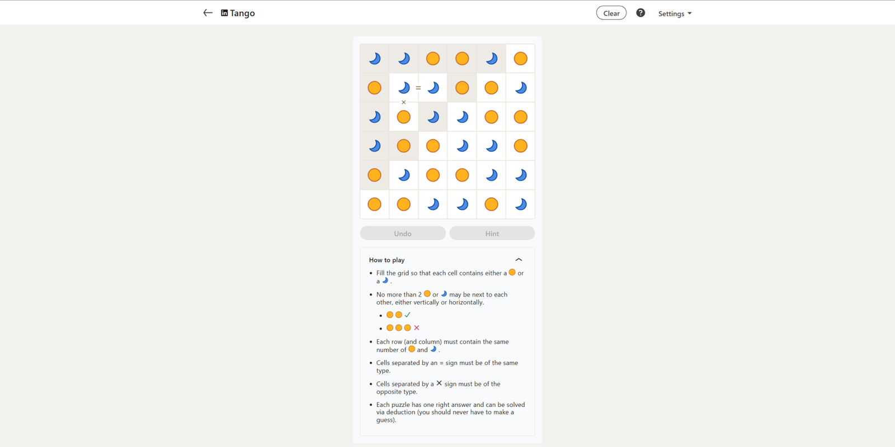
Task: Click the sun in the top-right grid cell
Action: [x=520, y=59]
